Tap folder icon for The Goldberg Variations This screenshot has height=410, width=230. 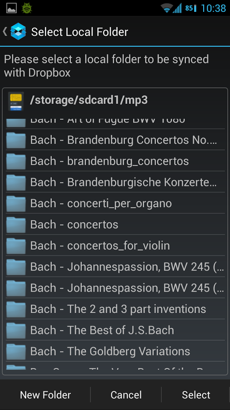[x=16, y=351]
